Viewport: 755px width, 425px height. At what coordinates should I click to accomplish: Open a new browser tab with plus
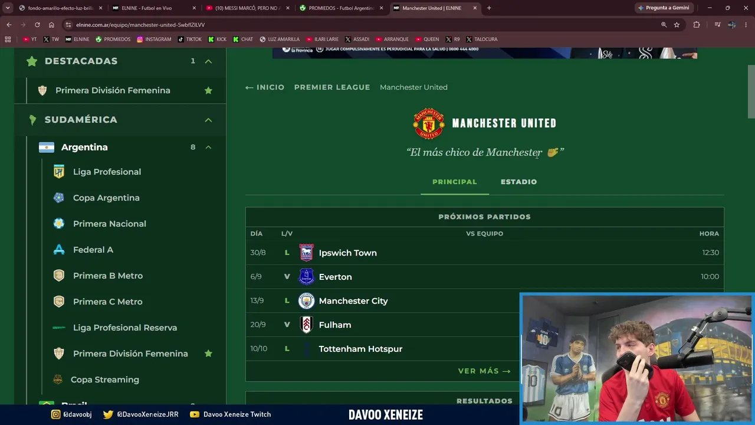click(x=489, y=8)
